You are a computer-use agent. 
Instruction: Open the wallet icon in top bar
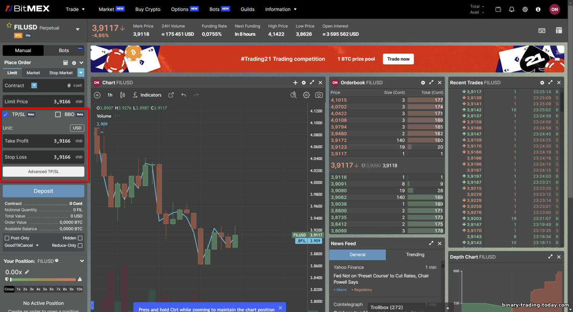tap(498, 10)
